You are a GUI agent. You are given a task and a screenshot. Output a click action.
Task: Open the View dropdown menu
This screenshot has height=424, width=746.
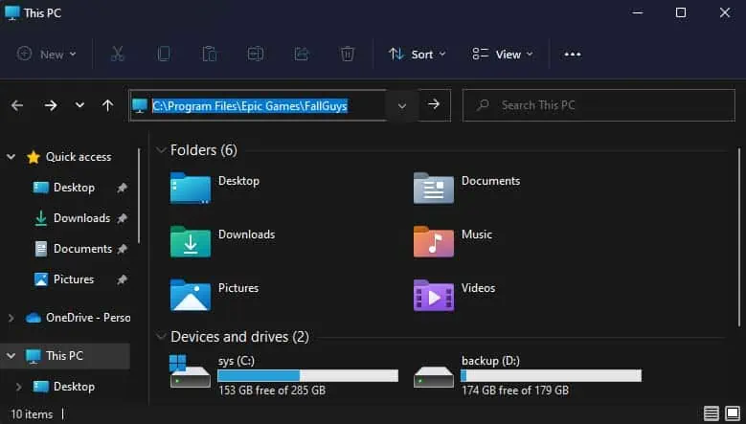click(x=503, y=55)
